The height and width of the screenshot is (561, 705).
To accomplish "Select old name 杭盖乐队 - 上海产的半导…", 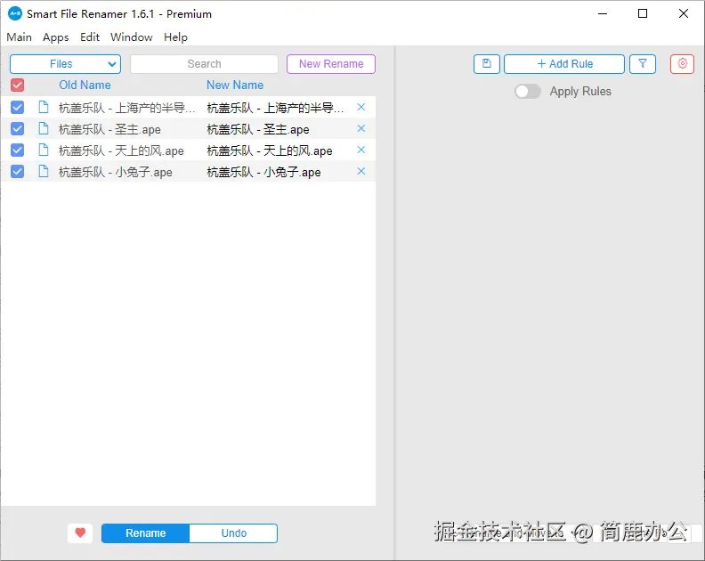I will pos(127,108).
